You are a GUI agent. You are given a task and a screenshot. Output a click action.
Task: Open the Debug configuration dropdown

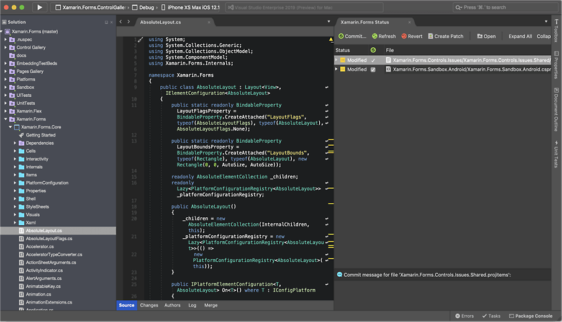click(147, 7)
